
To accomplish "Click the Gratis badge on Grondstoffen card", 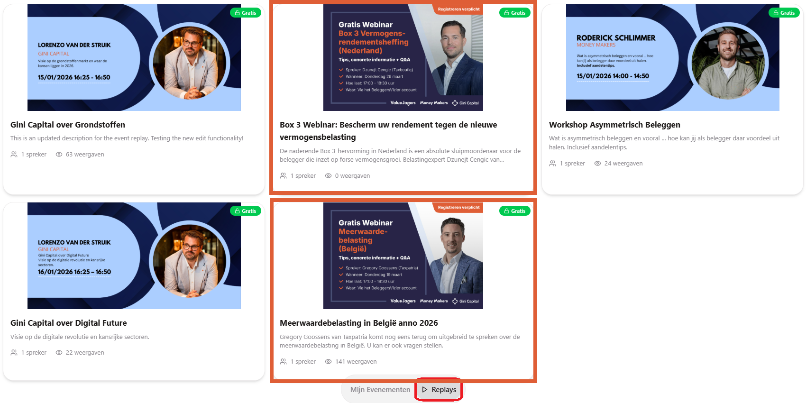I will pos(246,13).
